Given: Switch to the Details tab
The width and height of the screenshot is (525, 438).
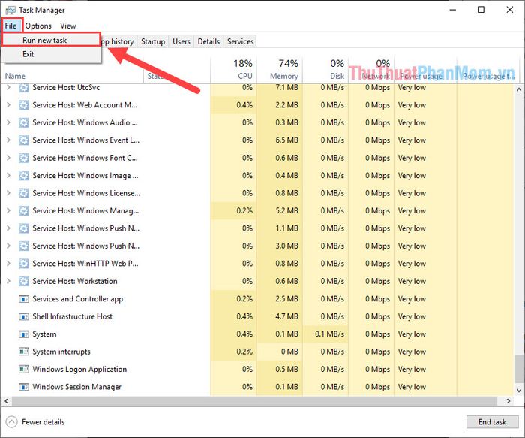Looking at the screenshot, I should pyautogui.click(x=208, y=41).
